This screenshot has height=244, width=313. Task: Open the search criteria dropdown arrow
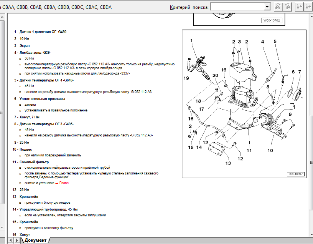[267, 7]
